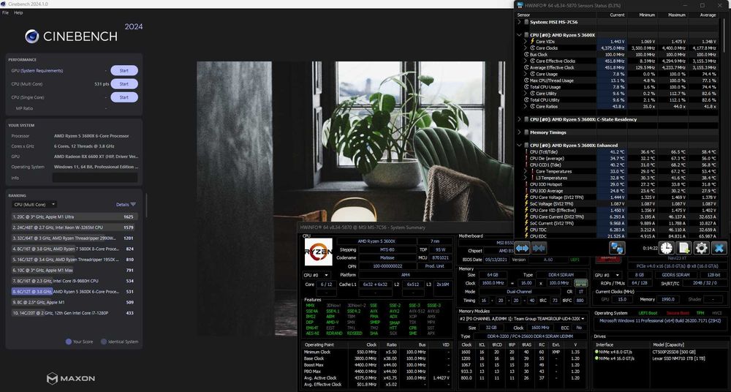The height and width of the screenshot is (392, 731).
Task: Open the Help menu in Cinebench
Action: pyautogui.click(x=18, y=12)
